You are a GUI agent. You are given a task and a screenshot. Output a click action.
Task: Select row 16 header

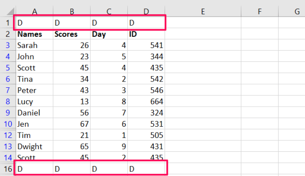(8, 169)
